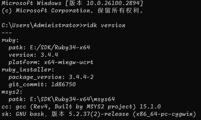Click the C:\Users\Administrator prompt path
Viewport: 201px width, 120px height.
[41, 25]
